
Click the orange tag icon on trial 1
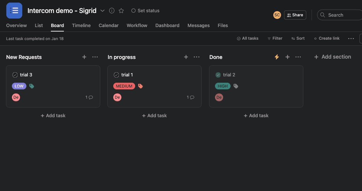coord(140,86)
